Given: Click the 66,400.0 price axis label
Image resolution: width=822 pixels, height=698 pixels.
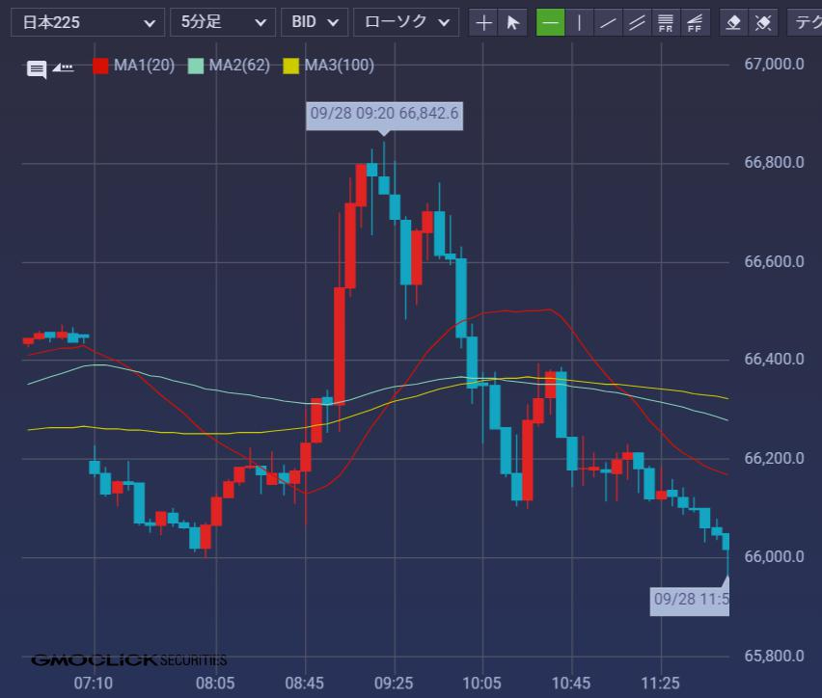Looking at the screenshot, I should click(775, 360).
